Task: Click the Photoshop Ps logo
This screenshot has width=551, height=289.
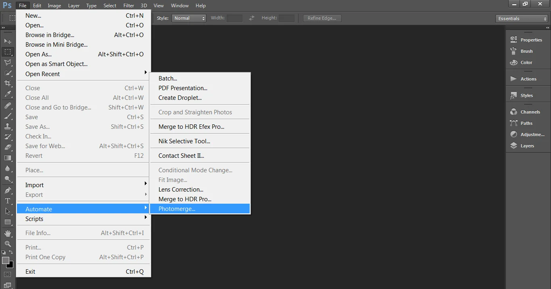Action: 7,5
